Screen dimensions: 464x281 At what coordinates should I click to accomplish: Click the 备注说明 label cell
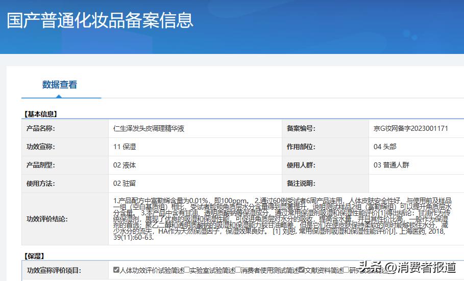pyautogui.click(x=326, y=183)
